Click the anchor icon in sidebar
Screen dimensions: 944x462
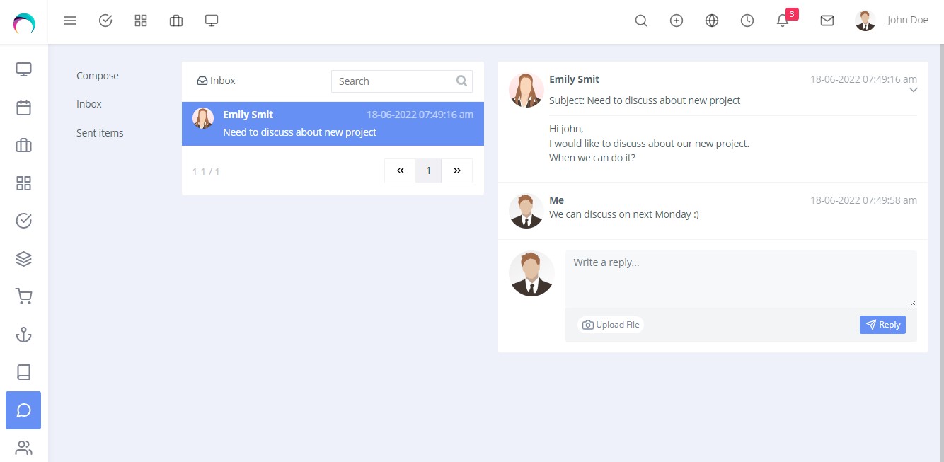[23, 335]
